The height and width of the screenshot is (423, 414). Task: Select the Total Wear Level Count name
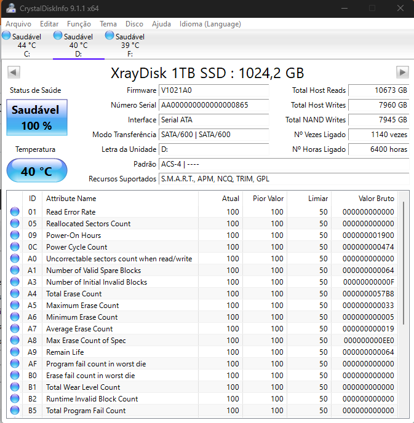[83, 387]
